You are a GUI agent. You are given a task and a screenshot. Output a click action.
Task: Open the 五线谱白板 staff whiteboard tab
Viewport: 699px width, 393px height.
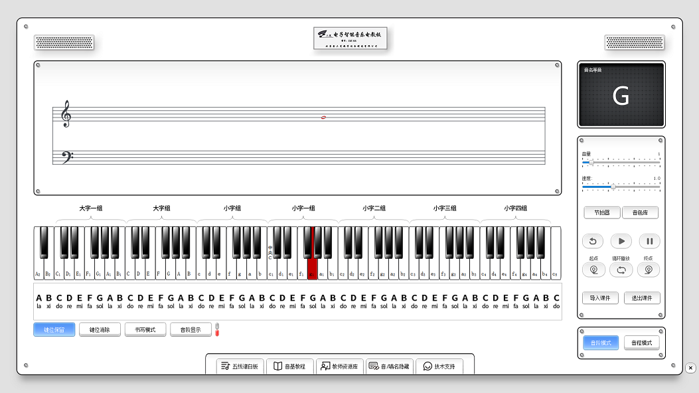(240, 366)
